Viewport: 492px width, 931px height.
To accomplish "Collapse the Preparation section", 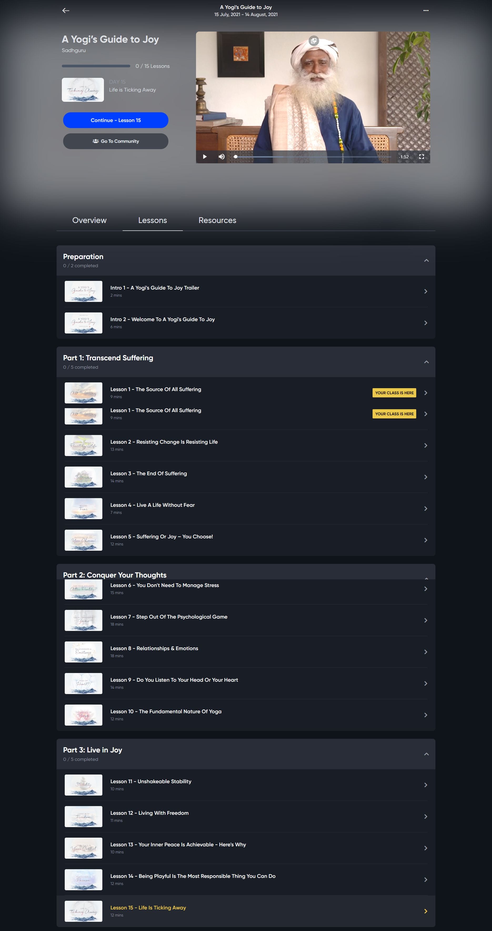I will point(426,260).
